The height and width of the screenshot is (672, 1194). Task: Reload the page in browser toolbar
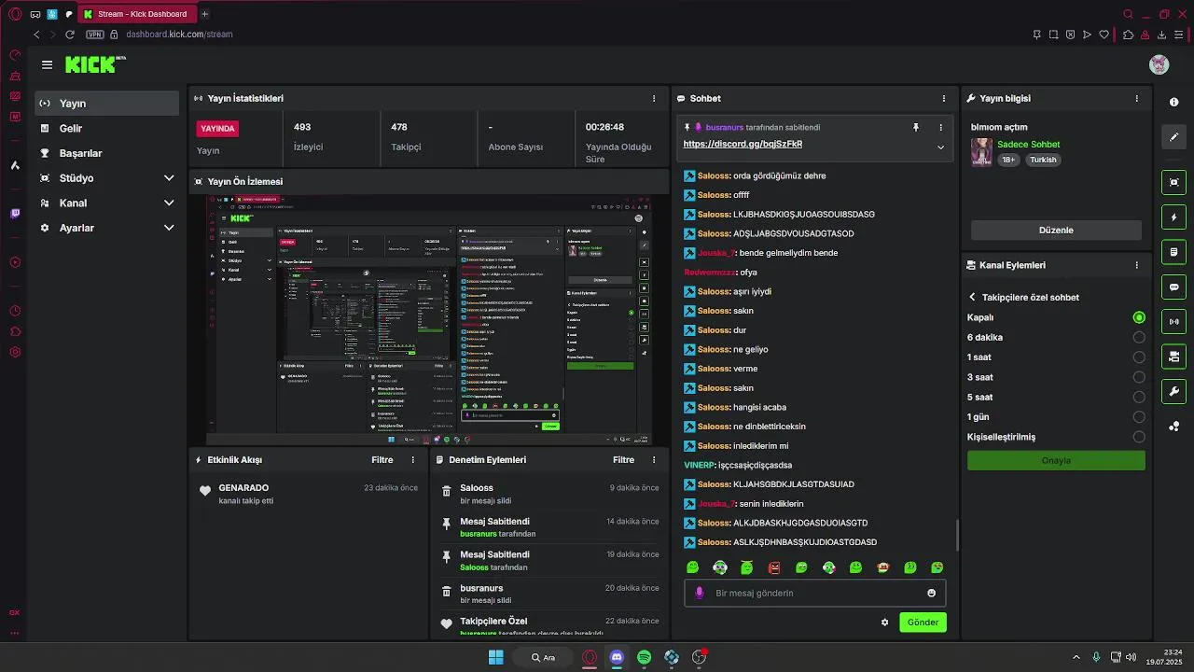(69, 35)
